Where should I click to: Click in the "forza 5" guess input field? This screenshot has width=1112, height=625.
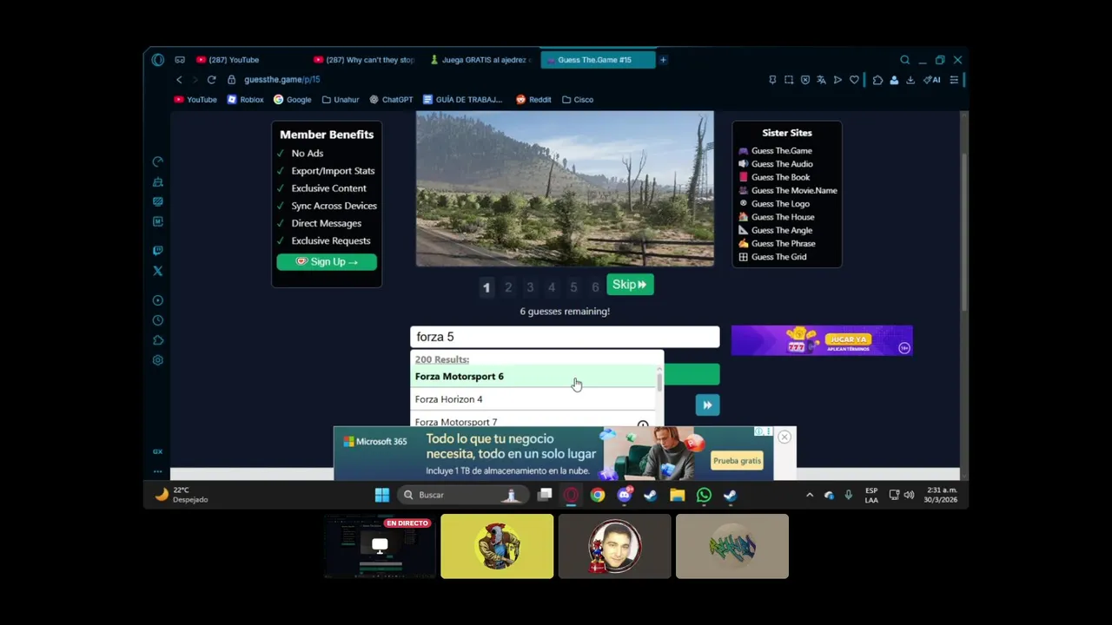pyautogui.click(x=565, y=337)
